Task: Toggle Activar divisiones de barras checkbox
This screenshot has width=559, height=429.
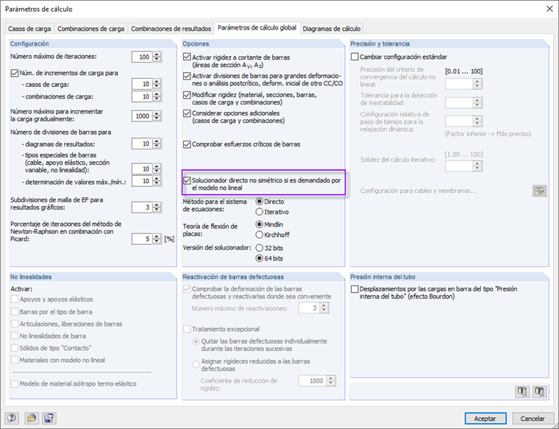Action: pyautogui.click(x=187, y=76)
